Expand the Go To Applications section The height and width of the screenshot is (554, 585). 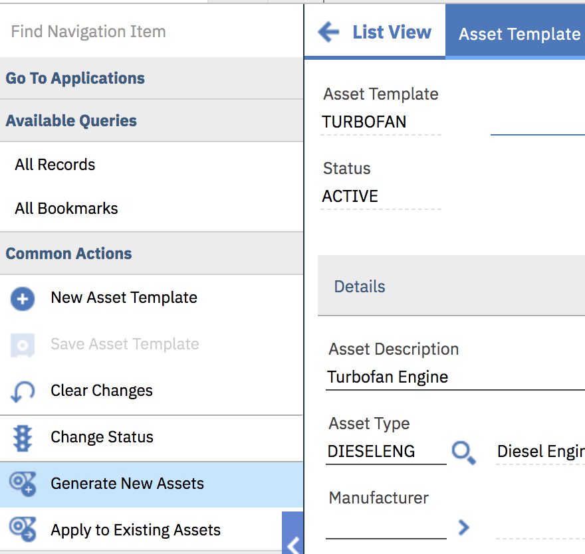(75, 78)
